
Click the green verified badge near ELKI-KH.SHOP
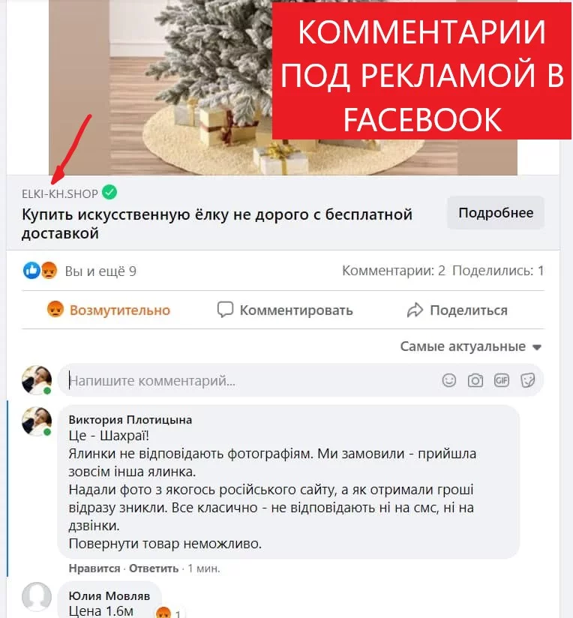tap(109, 192)
